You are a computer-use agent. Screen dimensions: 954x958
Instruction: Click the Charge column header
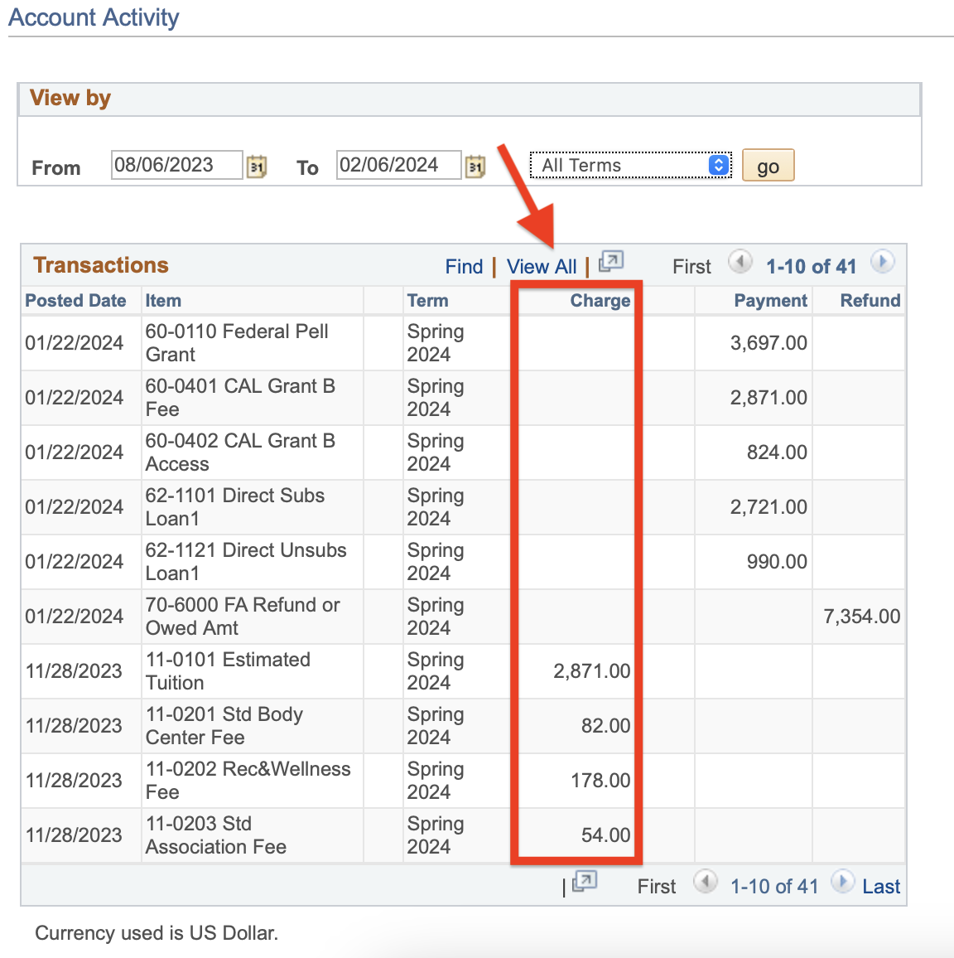pyautogui.click(x=600, y=300)
